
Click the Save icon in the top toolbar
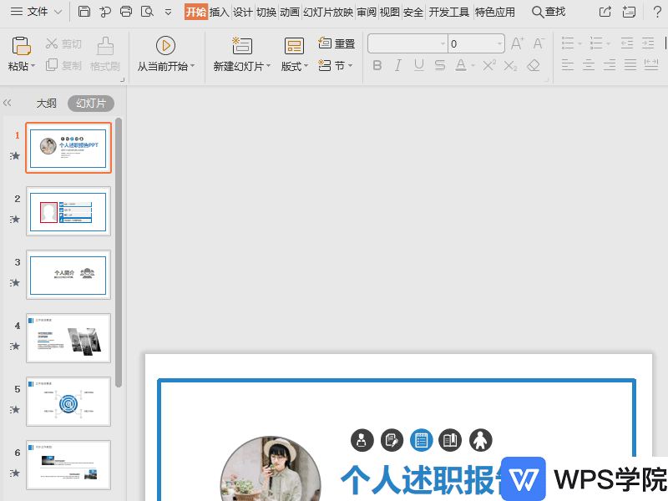(x=84, y=12)
